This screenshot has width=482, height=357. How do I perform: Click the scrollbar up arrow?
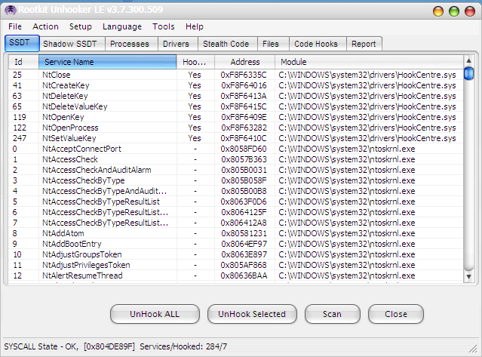[x=468, y=60]
